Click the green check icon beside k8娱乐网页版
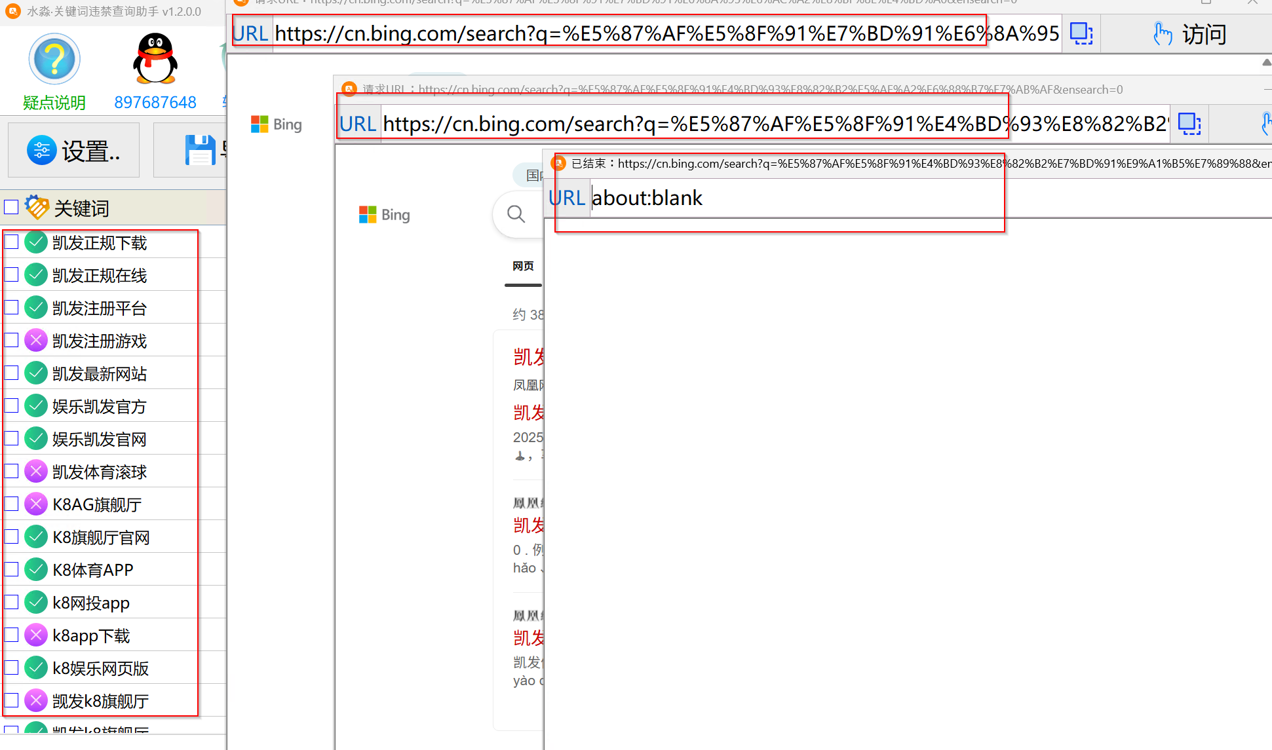Image resolution: width=1272 pixels, height=750 pixels. [x=36, y=668]
